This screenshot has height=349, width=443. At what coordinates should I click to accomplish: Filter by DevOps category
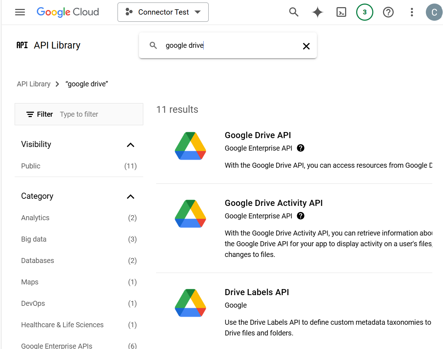point(79,303)
